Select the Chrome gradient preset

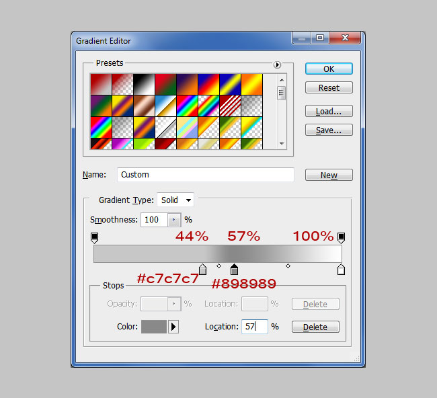coord(165,106)
